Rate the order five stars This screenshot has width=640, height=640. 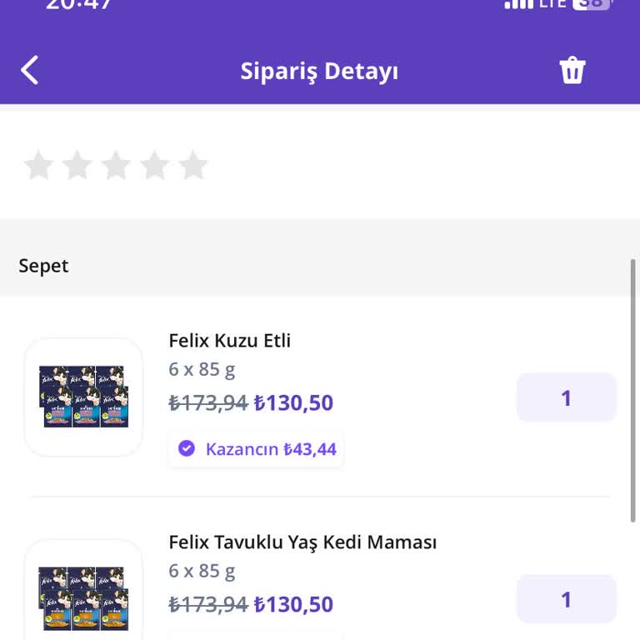pos(192,166)
